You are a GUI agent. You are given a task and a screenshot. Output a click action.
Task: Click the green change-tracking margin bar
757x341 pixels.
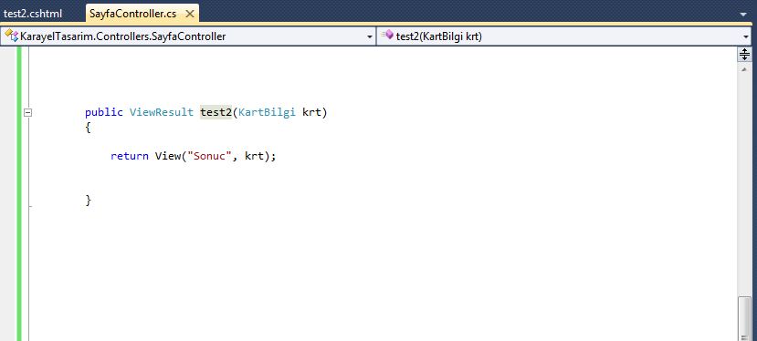(19, 193)
